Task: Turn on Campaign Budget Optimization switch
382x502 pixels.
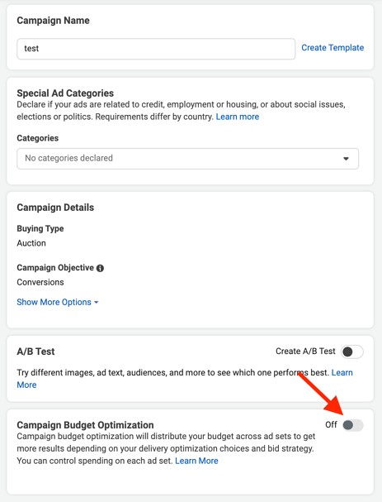Action: pos(353,425)
